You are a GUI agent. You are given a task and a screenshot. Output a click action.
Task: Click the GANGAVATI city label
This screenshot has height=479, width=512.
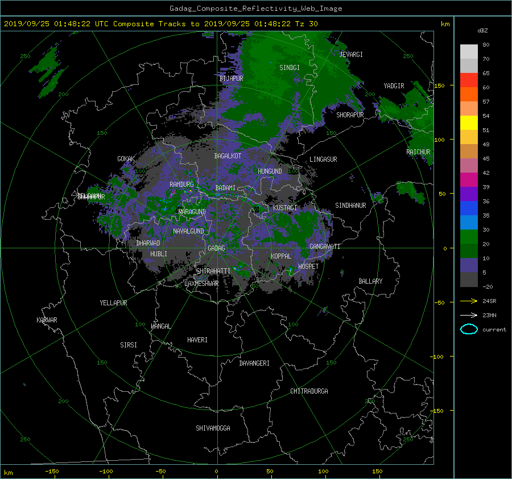[x=325, y=247]
